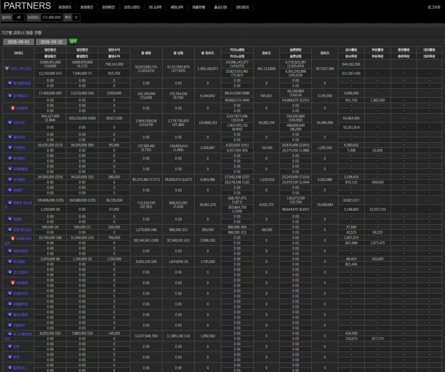
Task: Click the 기간별 파트너 매출 현황 heading
Action: pos(21,33)
